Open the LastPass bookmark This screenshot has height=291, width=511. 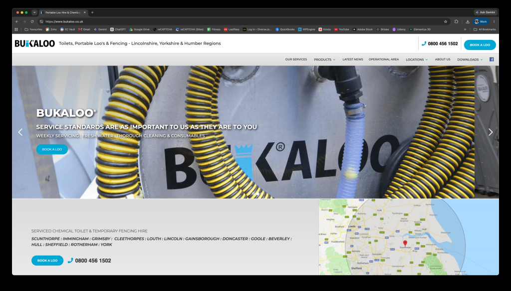click(232, 29)
